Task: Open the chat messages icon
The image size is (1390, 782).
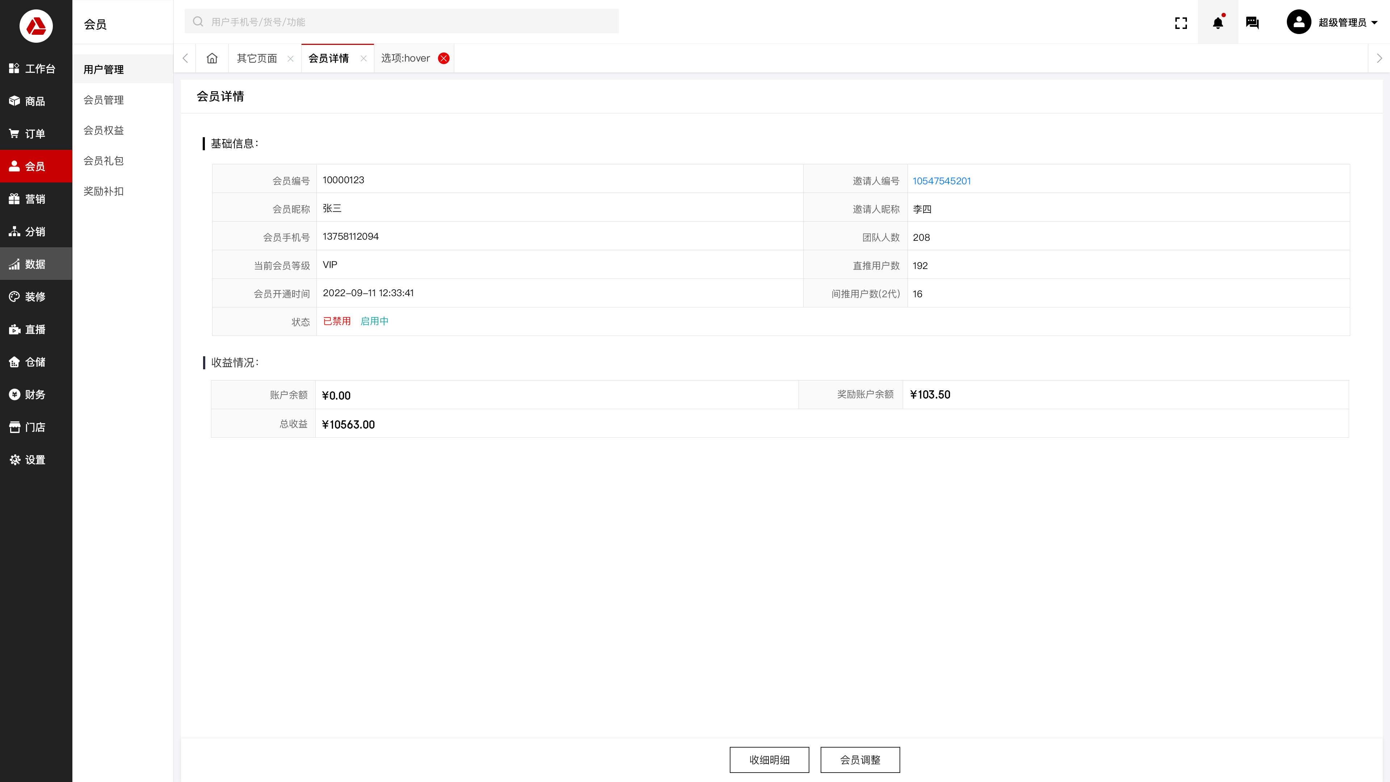Action: tap(1252, 23)
